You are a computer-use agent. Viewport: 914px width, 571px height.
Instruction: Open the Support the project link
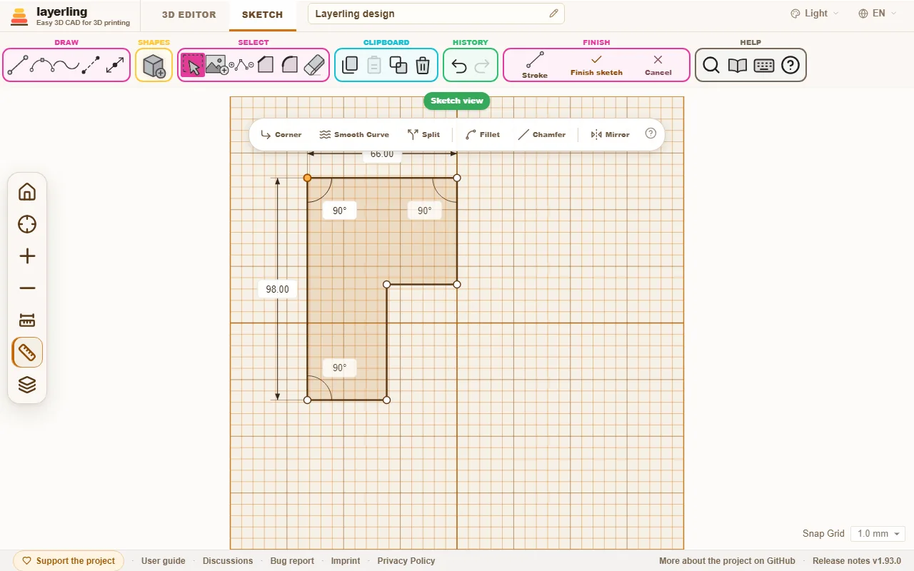point(69,561)
